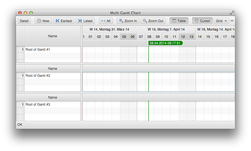Screen dimensions: 251x151
Task: Click weekend day 06 in the dateline
Action: coord(133,36)
